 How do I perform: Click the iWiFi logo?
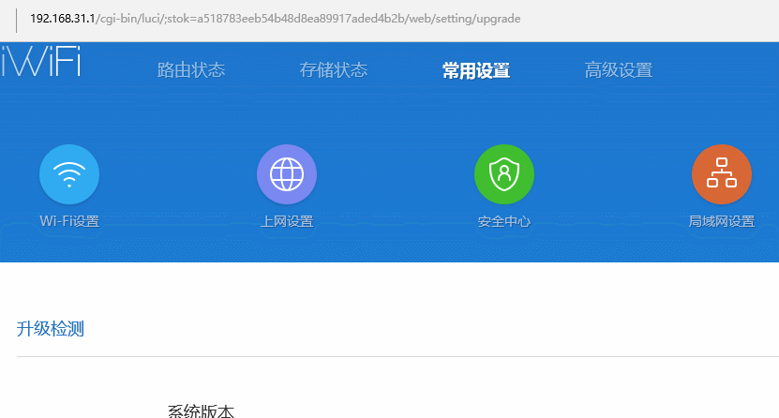coord(40,62)
